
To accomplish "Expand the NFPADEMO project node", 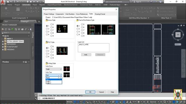I will coord(3,44).
